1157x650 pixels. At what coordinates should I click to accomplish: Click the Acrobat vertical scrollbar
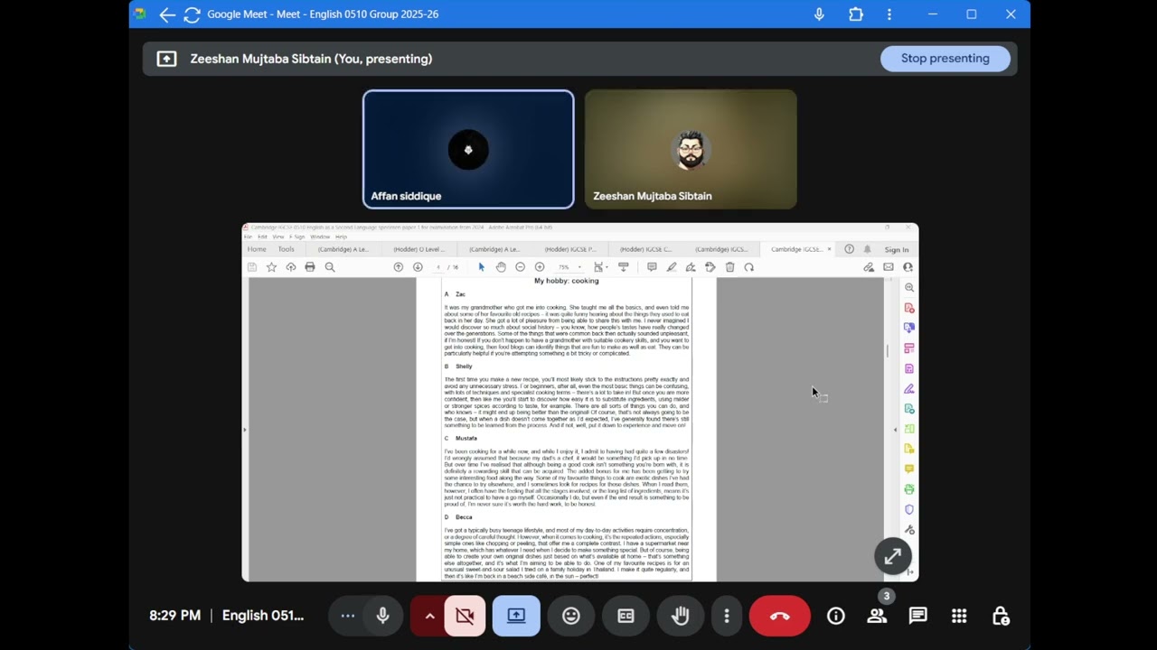pos(888,350)
